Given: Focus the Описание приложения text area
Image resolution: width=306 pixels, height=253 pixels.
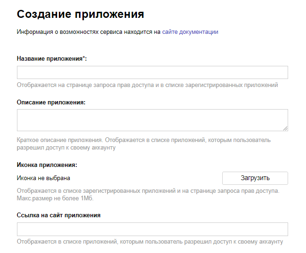Looking at the screenshot, I should tap(152, 120).
